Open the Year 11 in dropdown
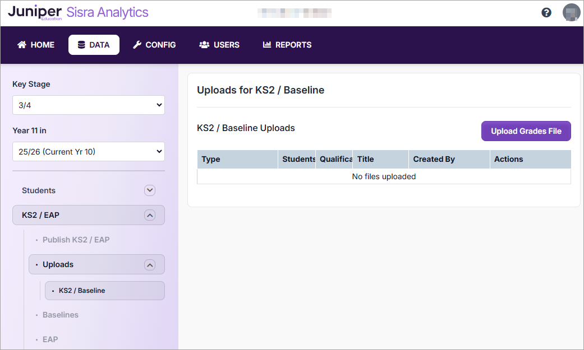This screenshot has height=350, width=584. 88,151
